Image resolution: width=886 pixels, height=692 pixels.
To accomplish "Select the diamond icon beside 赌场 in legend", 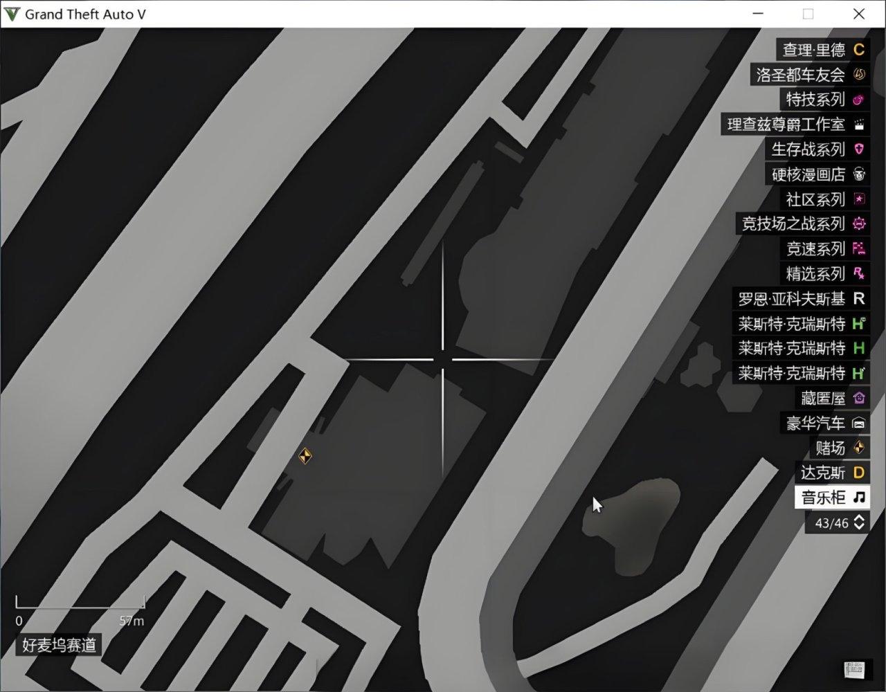I will tap(859, 448).
